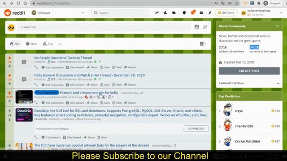Viewport: 287px width, 161px height.
Task: Downvote Historic win for India post
Action: point(9,101)
